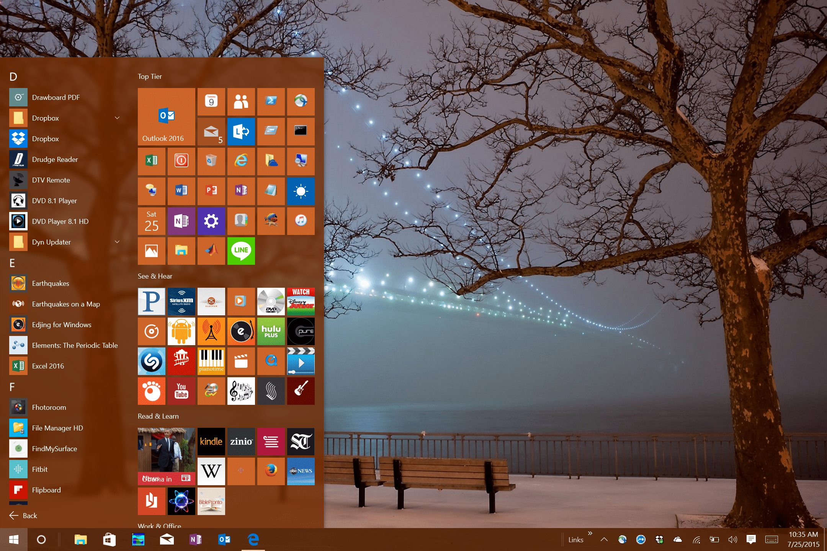Click the See & Hear group heading
Viewport: 827px width, 551px height.
(x=155, y=276)
